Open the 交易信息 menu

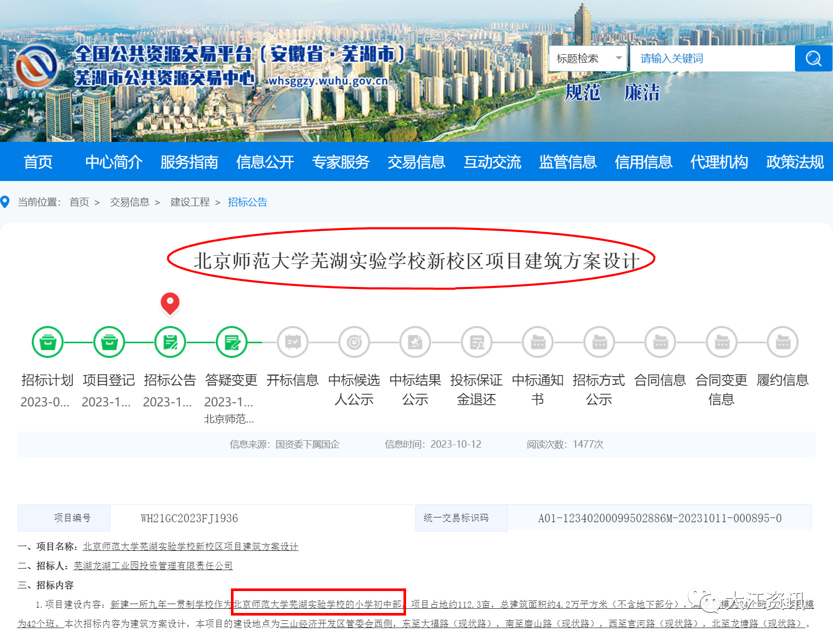pos(416,162)
